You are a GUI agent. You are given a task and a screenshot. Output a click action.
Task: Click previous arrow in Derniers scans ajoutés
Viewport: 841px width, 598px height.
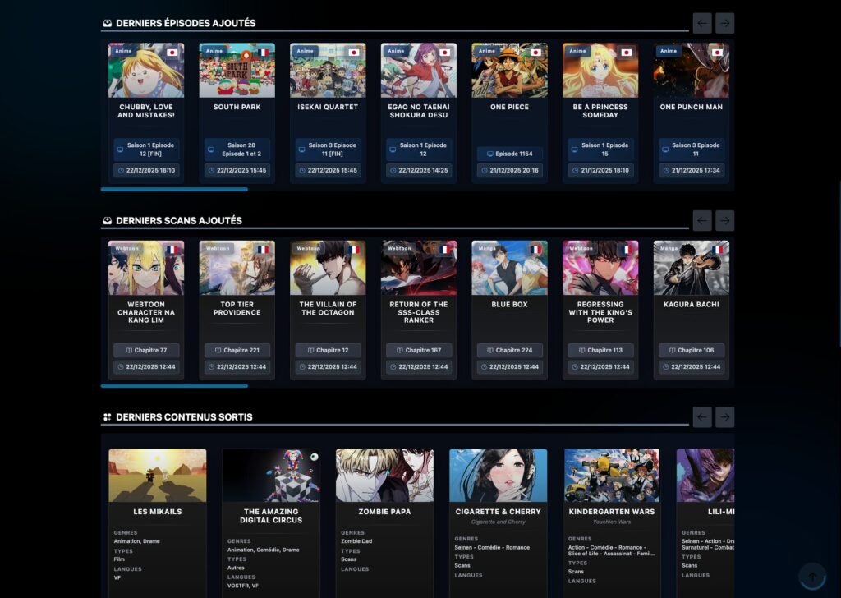[702, 220]
